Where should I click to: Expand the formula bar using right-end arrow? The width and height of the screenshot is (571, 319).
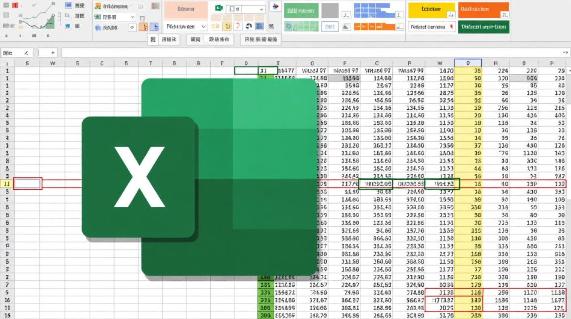(565, 53)
